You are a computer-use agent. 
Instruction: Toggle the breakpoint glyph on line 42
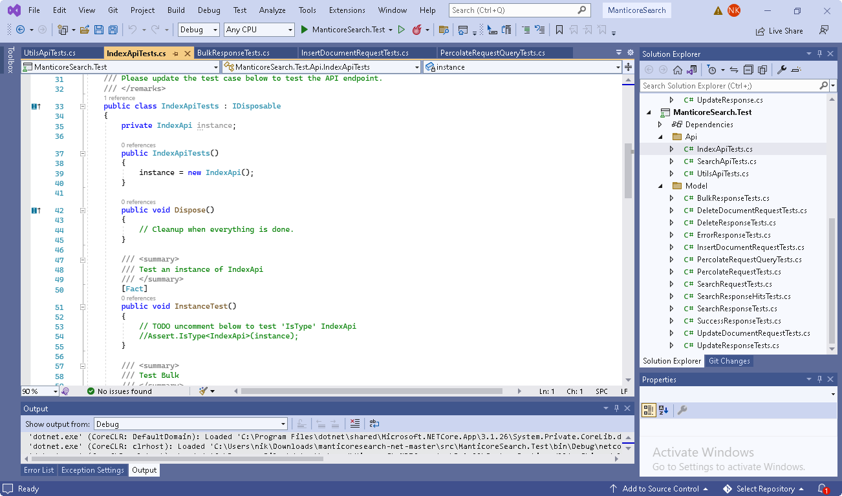(x=36, y=210)
